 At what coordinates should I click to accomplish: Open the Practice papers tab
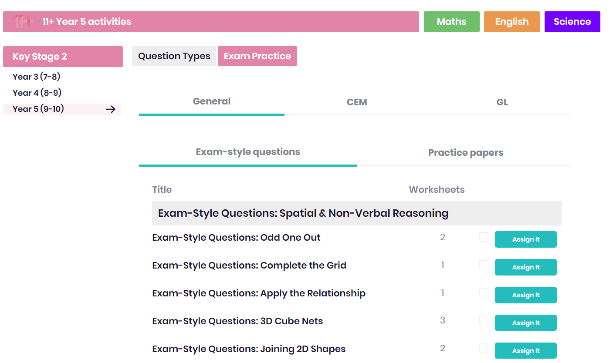[466, 153]
